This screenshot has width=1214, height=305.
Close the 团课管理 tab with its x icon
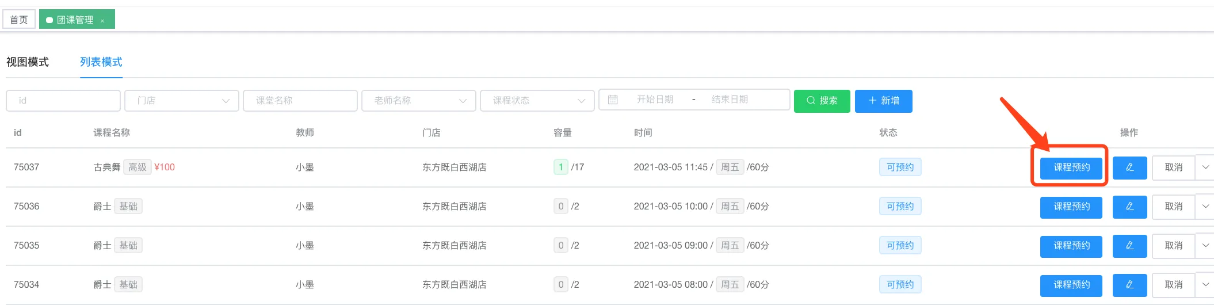(x=102, y=21)
